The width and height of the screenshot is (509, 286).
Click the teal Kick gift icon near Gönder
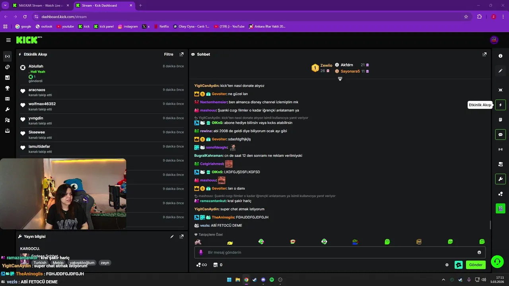[x=458, y=265]
